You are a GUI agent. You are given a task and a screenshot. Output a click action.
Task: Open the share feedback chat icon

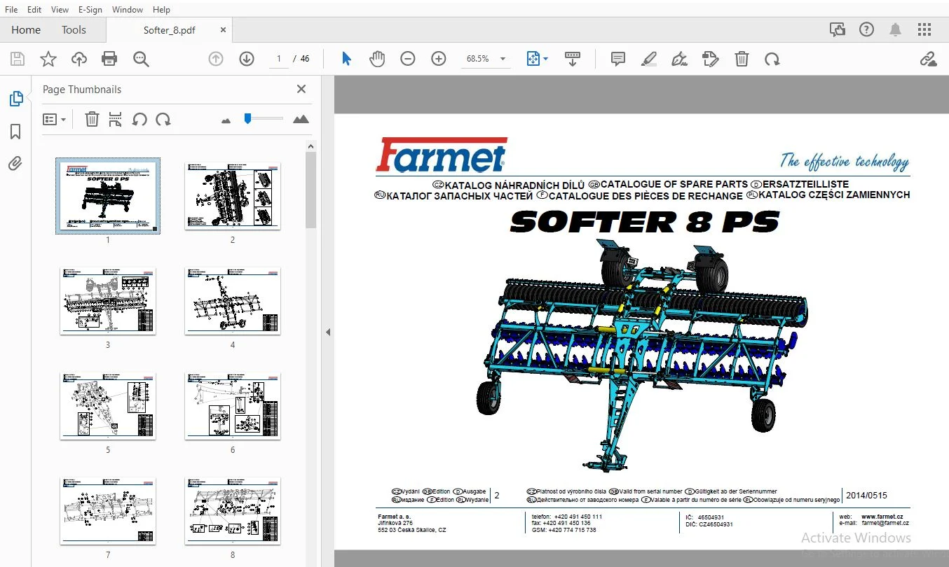click(x=838, y=29)
